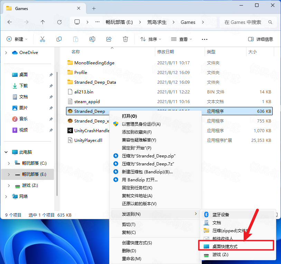Click the UnityCrashHandler file icon

70,130
